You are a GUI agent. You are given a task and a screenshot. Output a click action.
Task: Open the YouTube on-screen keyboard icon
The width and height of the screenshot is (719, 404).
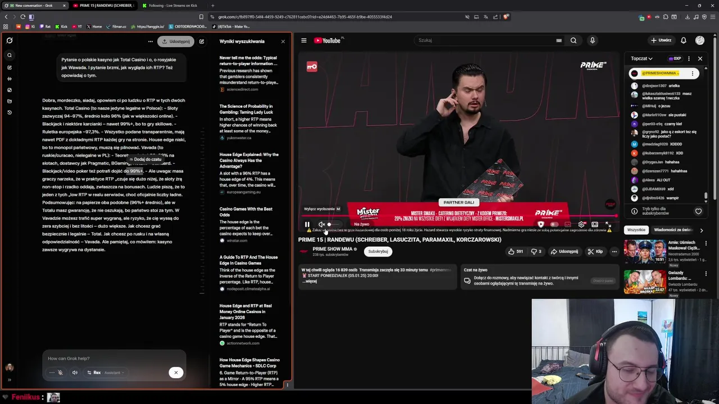pos(559,40)
